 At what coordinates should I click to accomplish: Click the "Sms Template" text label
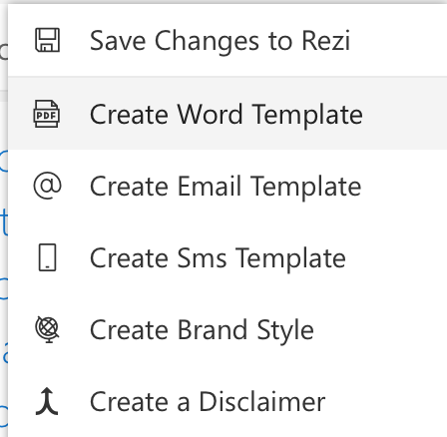point(261,258)
